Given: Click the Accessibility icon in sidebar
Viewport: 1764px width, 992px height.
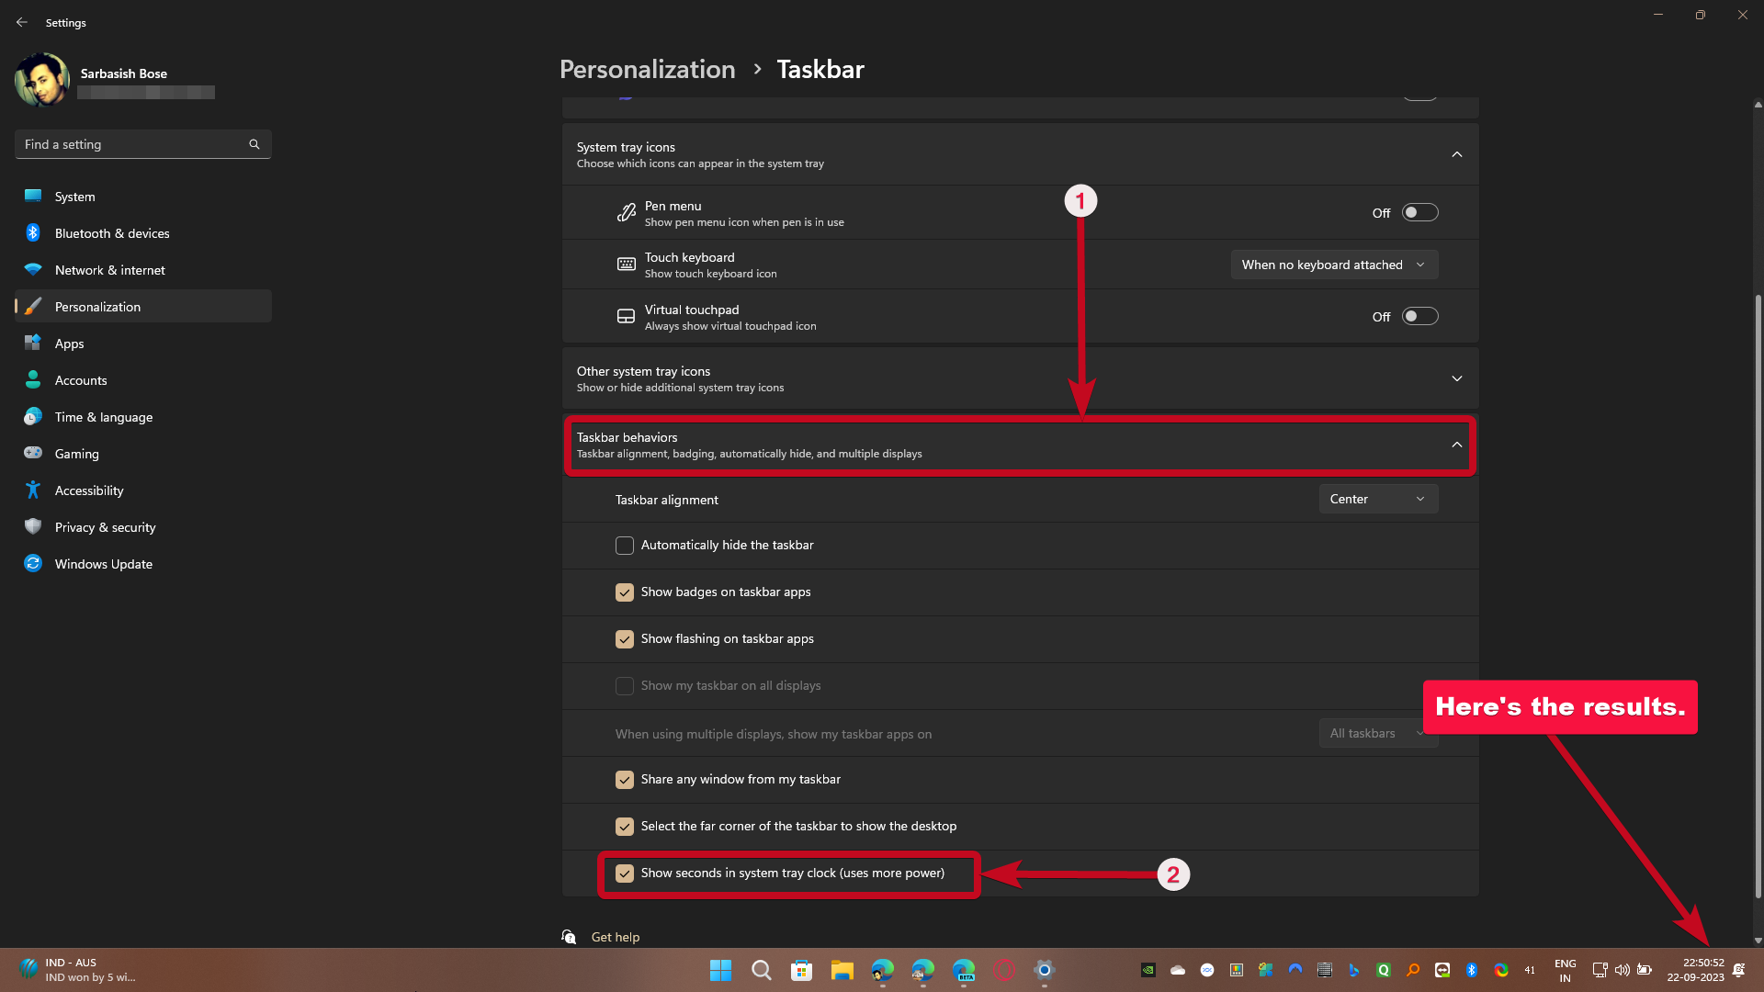Looking at the screenshot, I should [x=33, y=490].
